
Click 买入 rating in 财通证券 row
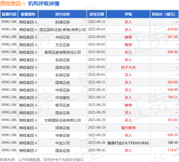pyautogui.click(x=128, y=22)
